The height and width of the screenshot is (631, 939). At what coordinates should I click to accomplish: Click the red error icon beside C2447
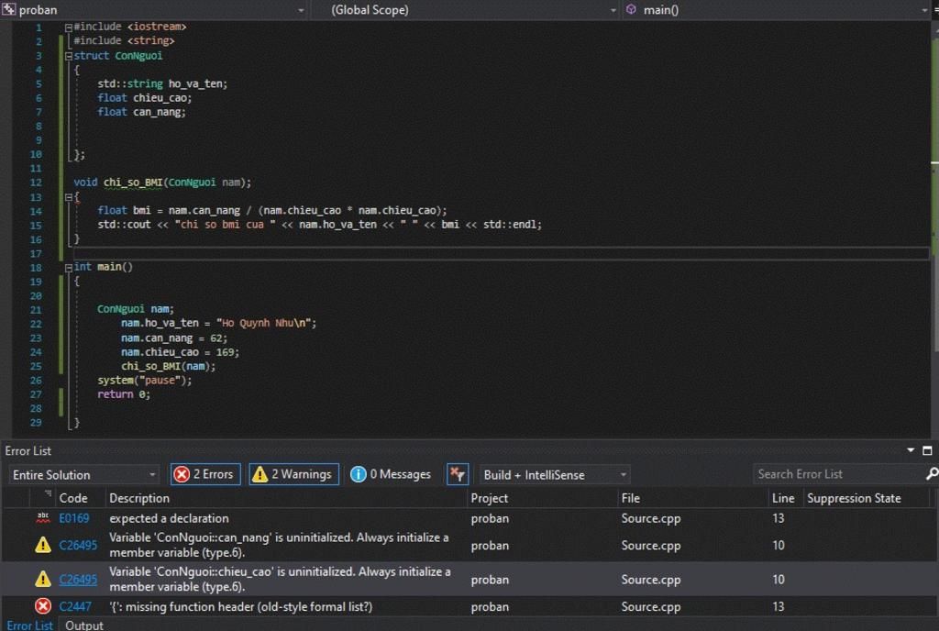pyautogui.click(x=43, y=606)
